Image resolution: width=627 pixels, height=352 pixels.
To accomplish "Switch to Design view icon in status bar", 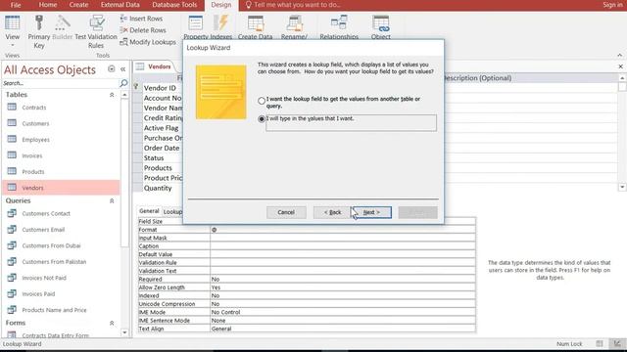I will (617, 343).
